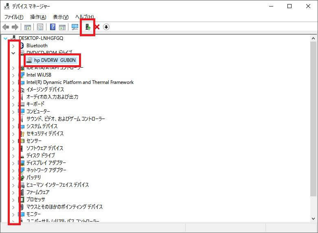Expand the システム デバイス category
The height and width of the screenshot is (233, 318).
(x=13, y=127)
